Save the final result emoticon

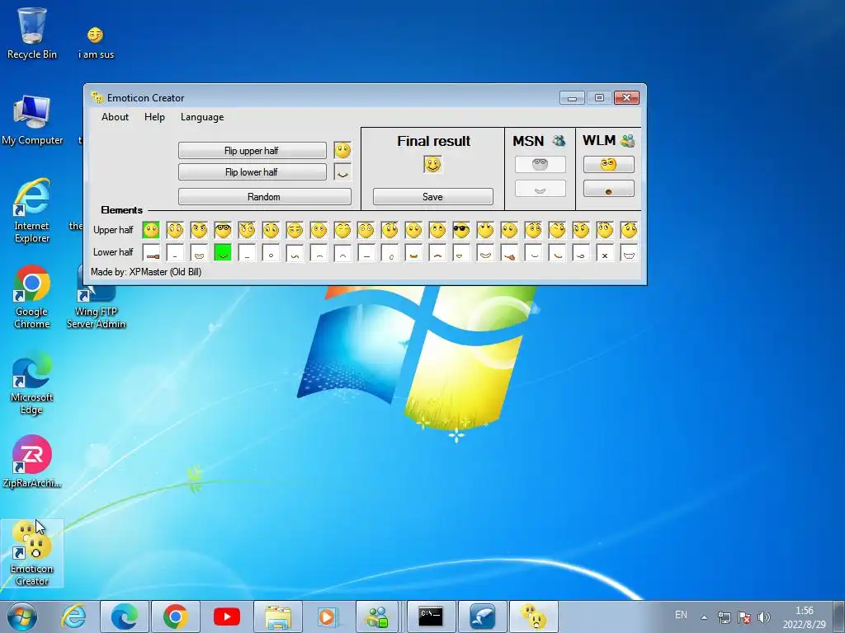(432, 197)
